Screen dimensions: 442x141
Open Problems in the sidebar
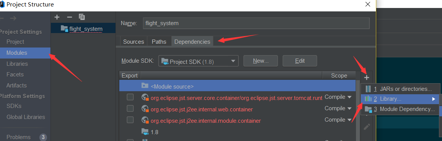tap(18, 137)
